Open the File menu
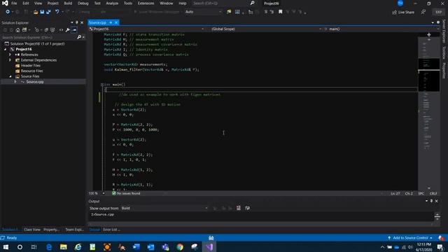Screen dimensions: 448x252 click(14, 3)
